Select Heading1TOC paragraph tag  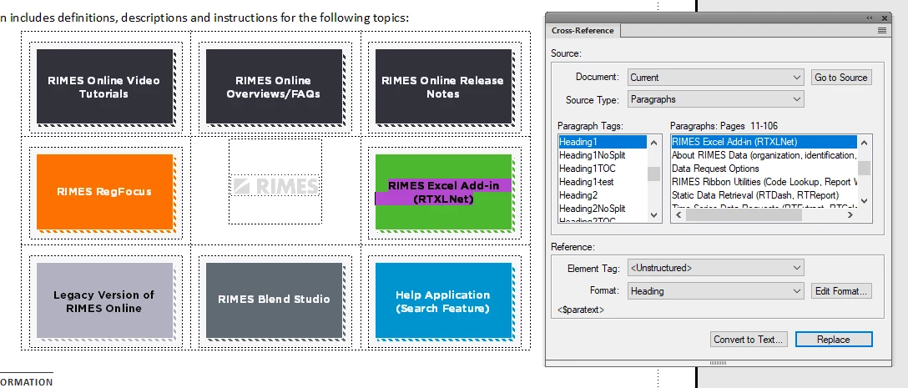click(603, 169)
